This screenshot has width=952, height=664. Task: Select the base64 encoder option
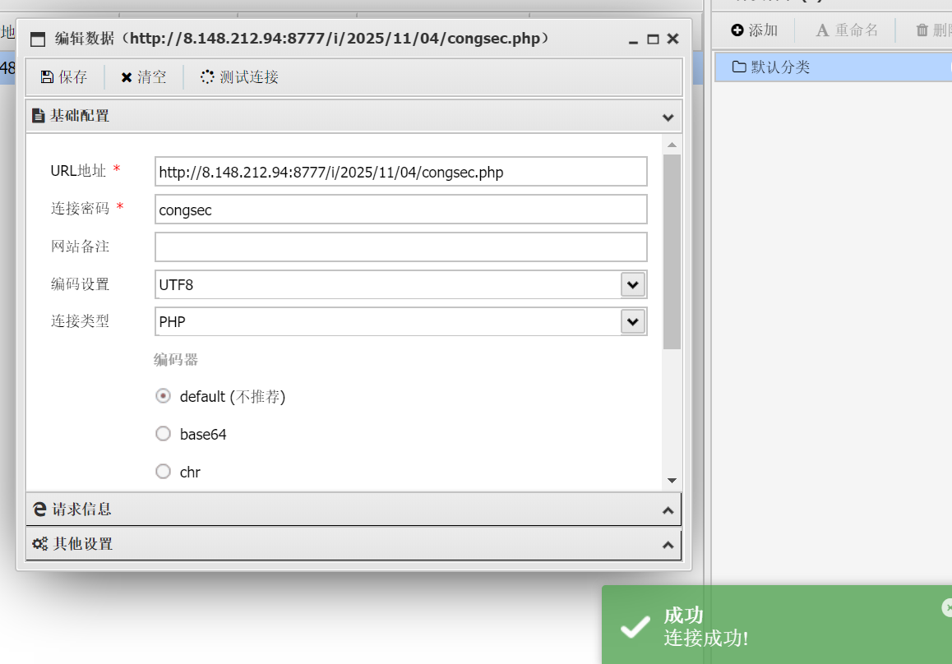pos(163,434)
